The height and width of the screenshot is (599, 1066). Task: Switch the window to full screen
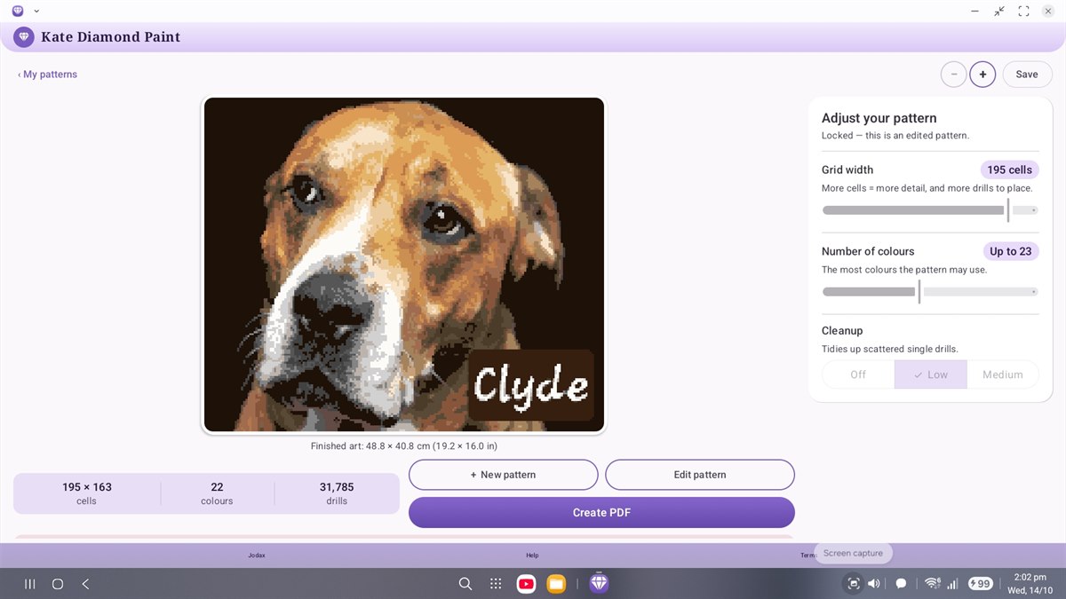(x=1023, y=11)
